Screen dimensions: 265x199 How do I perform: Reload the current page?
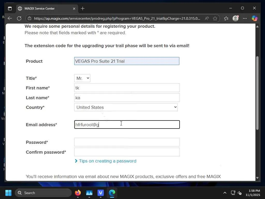(x=19, y=18)
